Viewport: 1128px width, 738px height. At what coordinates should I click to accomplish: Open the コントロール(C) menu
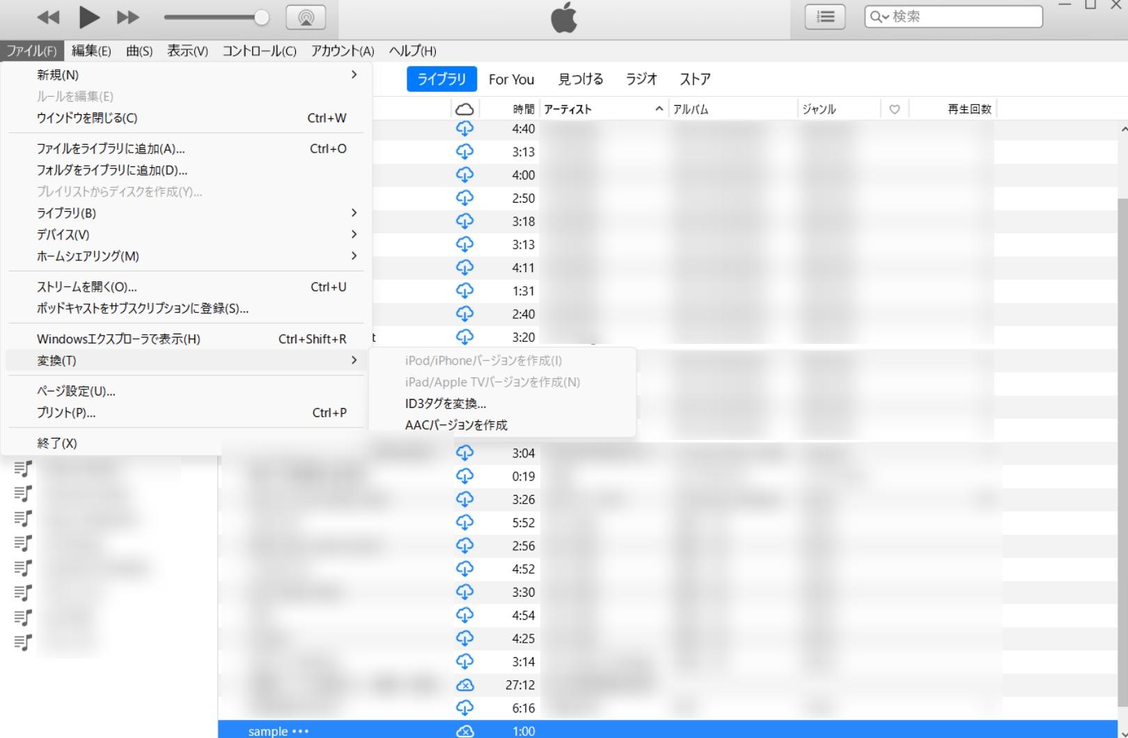click(x=259, y=51)
